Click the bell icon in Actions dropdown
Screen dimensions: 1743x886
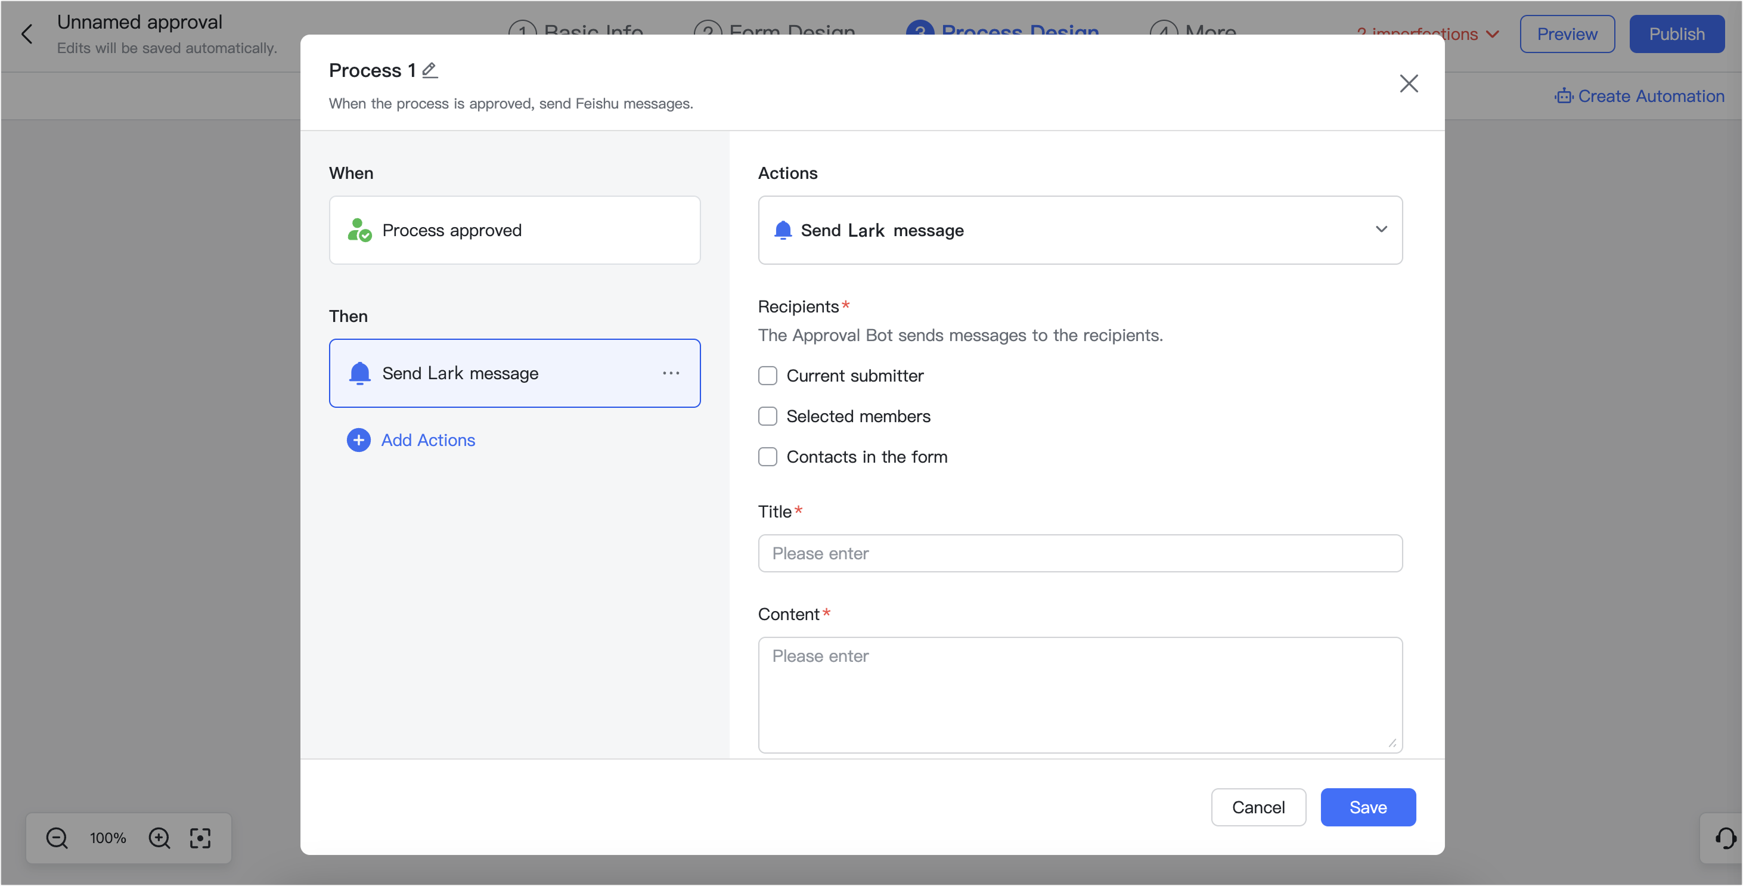click(x=783, y=230)
